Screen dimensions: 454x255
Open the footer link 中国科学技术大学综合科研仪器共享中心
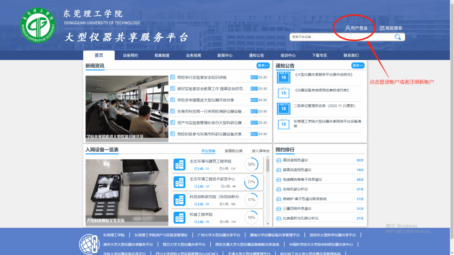pos(321,244)
